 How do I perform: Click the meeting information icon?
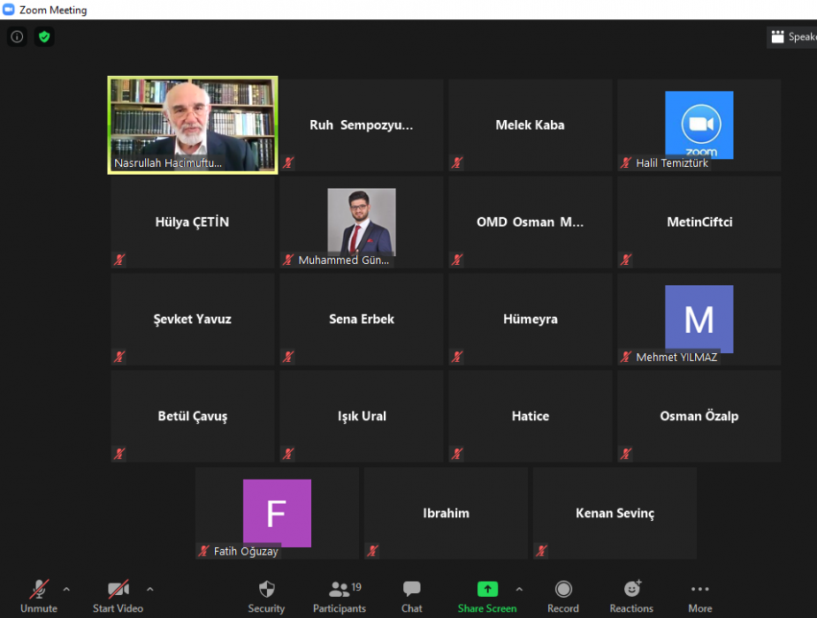point(17,37)
